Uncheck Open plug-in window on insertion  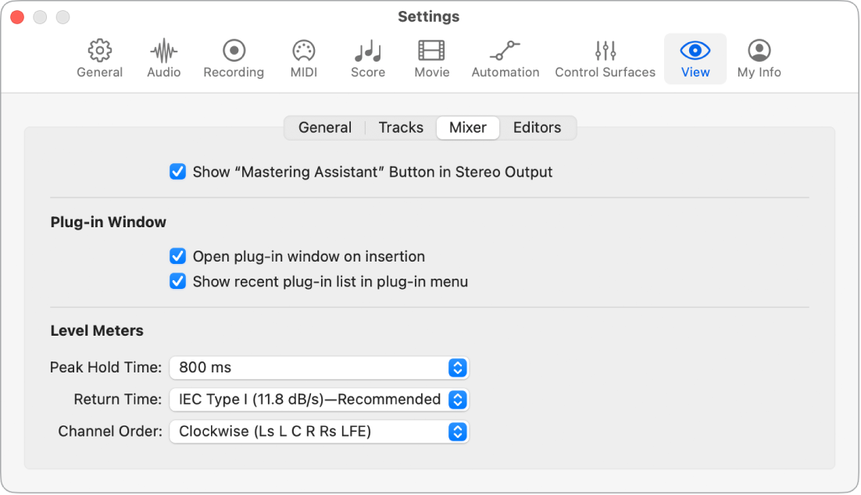[177, 256]
